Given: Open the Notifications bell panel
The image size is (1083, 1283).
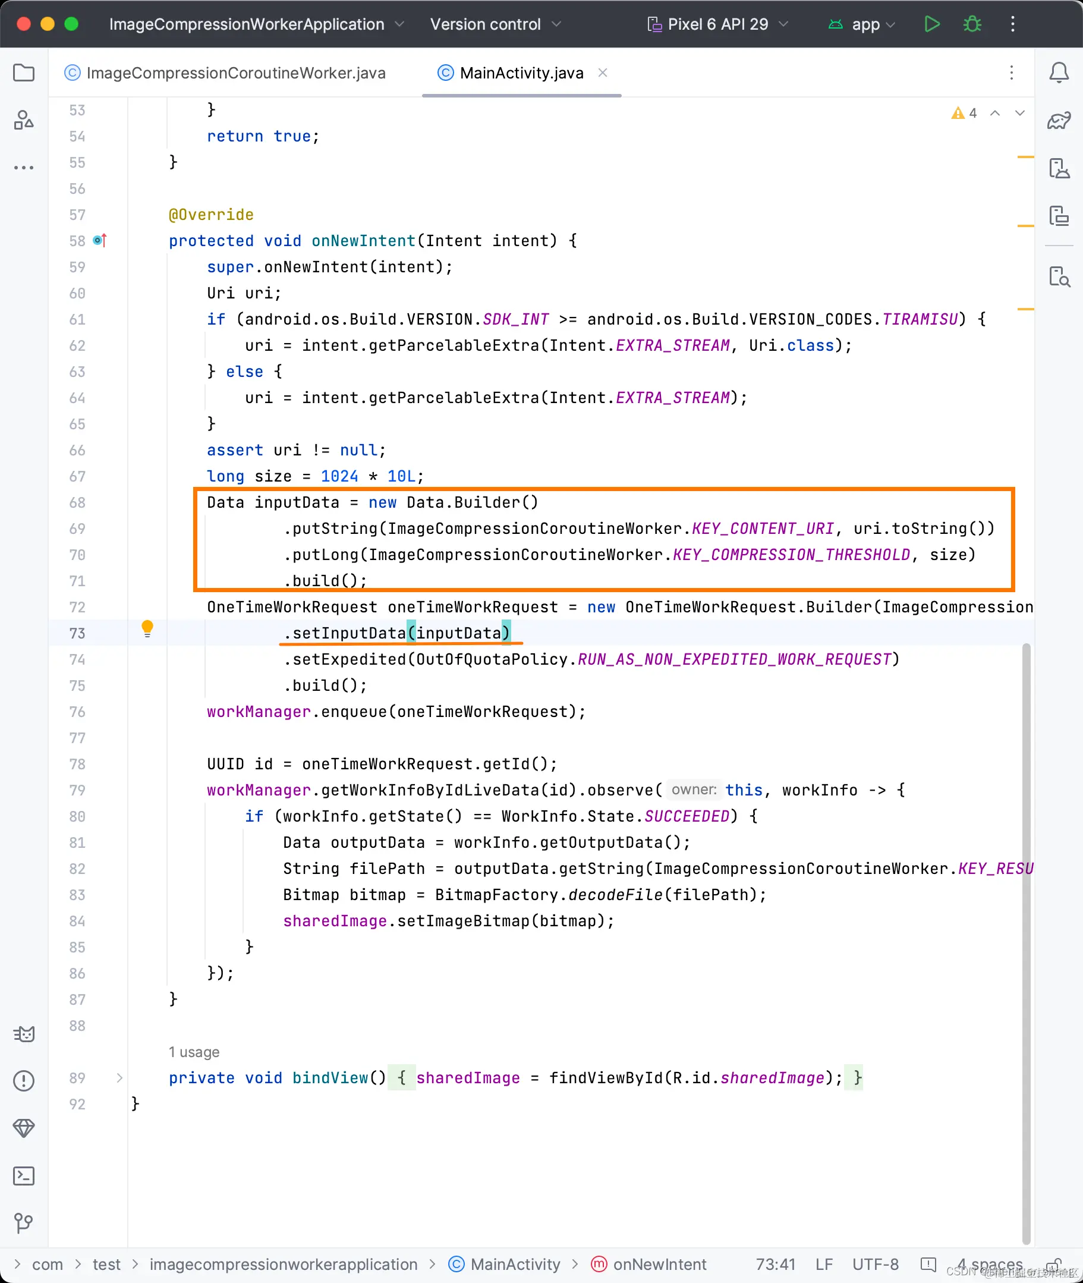Looking at the screenshot, I should 1059,73.
